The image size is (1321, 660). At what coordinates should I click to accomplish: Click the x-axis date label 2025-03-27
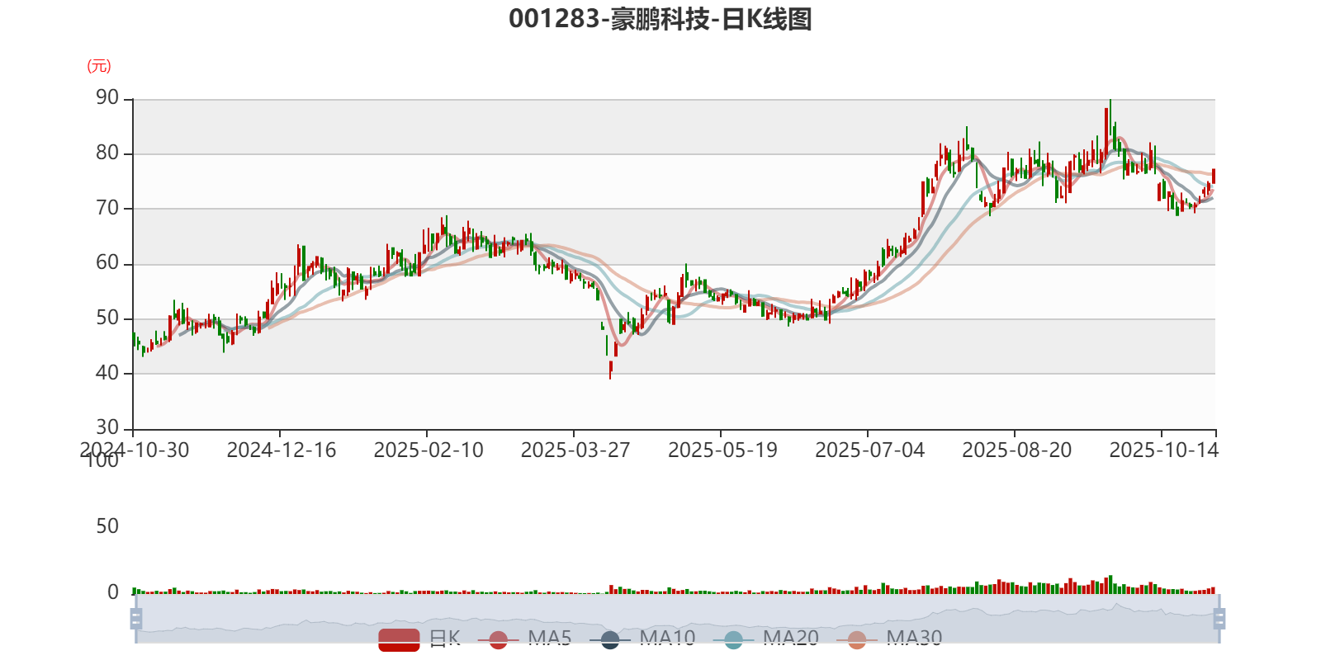click(575, 450)
